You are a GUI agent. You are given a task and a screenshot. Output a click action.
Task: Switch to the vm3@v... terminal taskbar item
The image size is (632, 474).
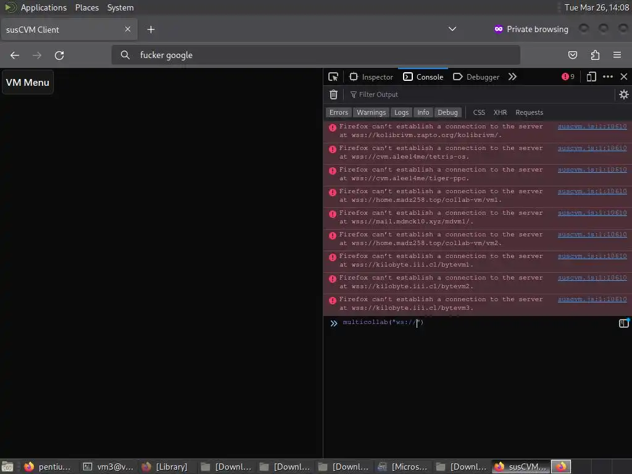[108, 467]
